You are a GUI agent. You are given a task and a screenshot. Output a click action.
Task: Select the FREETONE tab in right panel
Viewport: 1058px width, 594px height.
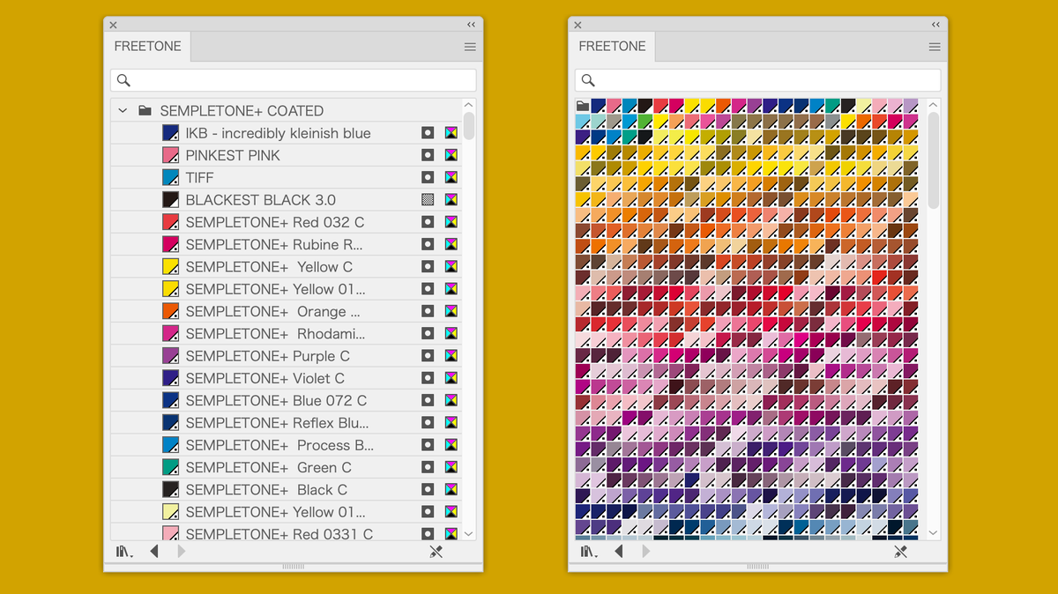click(612, 47)
